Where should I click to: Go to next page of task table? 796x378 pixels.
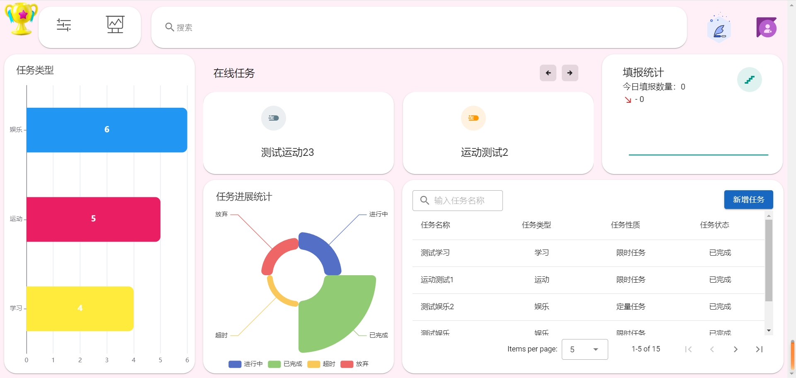pos(735,349)
